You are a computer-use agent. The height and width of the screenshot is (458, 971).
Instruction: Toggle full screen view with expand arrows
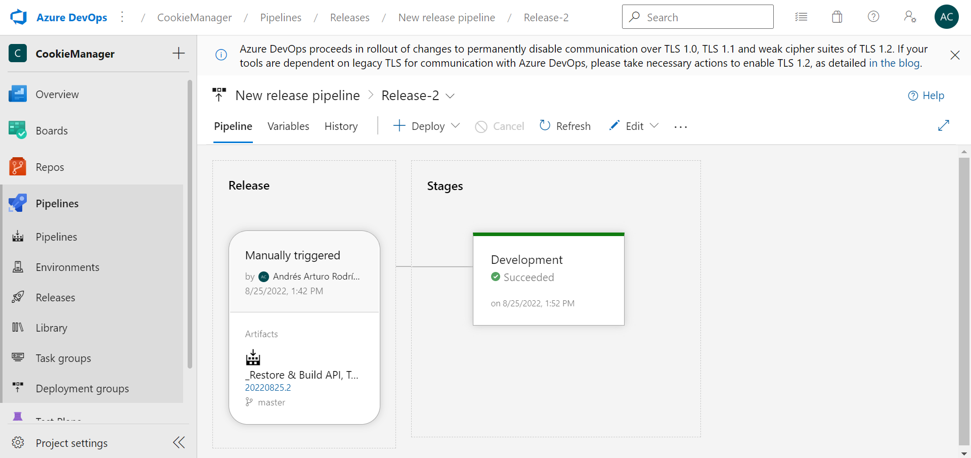(944, 125)
